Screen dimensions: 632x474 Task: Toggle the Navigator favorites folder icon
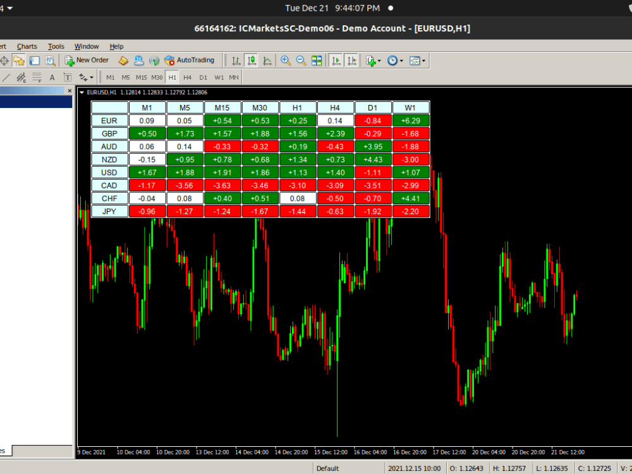click(x=18, y=61)
